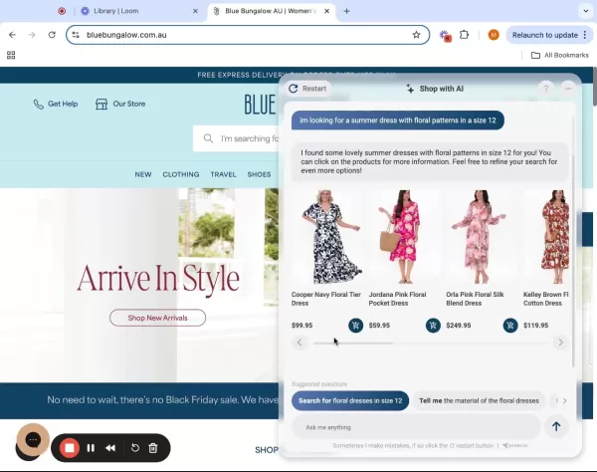
Task: Open the SHOES menu item
Action: coord(259,174)
